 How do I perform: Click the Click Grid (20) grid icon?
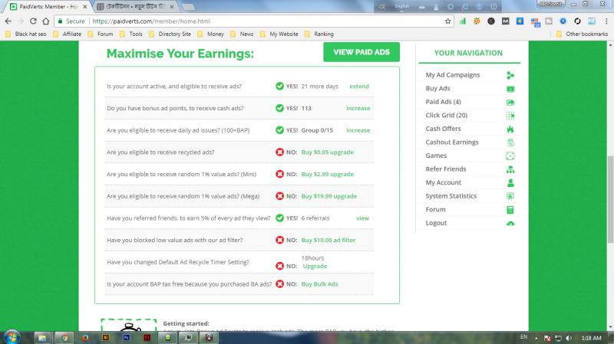click(x=510, y=116)
